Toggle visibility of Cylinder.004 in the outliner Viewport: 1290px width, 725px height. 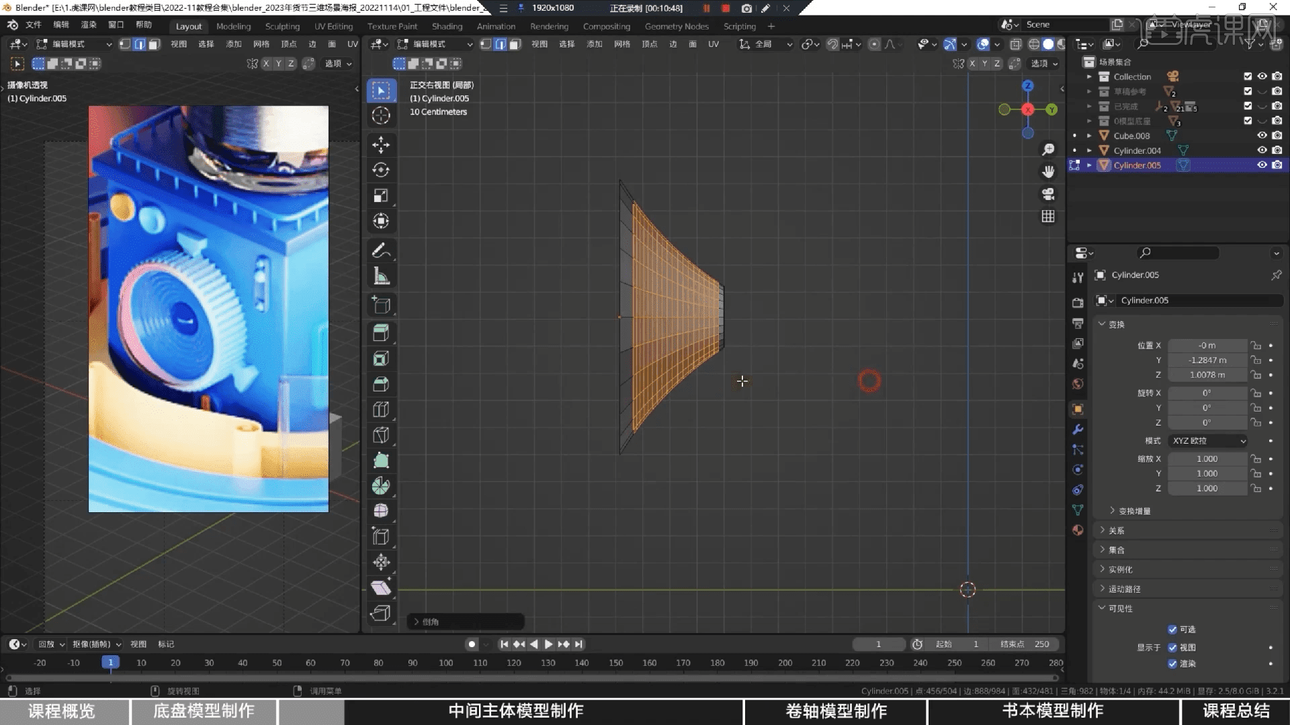pyautogui.click(x=1262, y=150)
